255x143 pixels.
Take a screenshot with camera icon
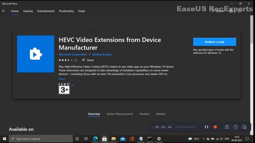pos(227,127)
